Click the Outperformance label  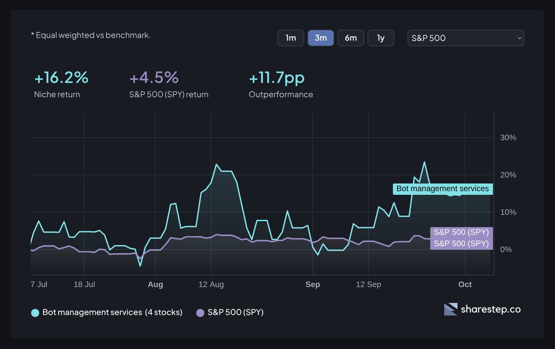click(x=281, y=95)
